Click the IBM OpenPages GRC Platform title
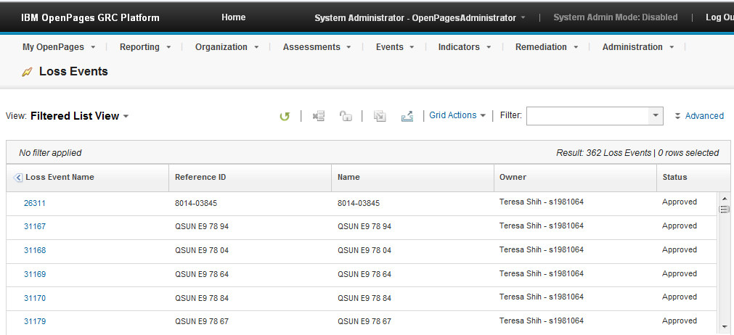This screenshot has height=335, width=734. (x=90, y=17)
